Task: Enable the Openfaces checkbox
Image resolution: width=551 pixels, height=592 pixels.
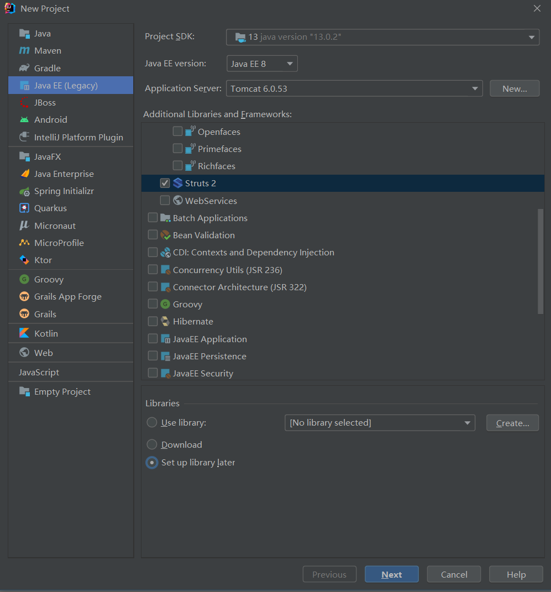Action: (177, 131)
